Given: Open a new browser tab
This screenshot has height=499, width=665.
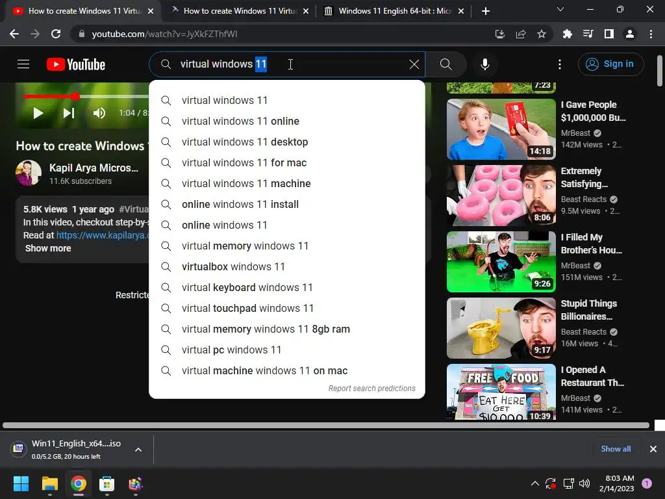Looking at the screenshot, I should coord(486,11).
